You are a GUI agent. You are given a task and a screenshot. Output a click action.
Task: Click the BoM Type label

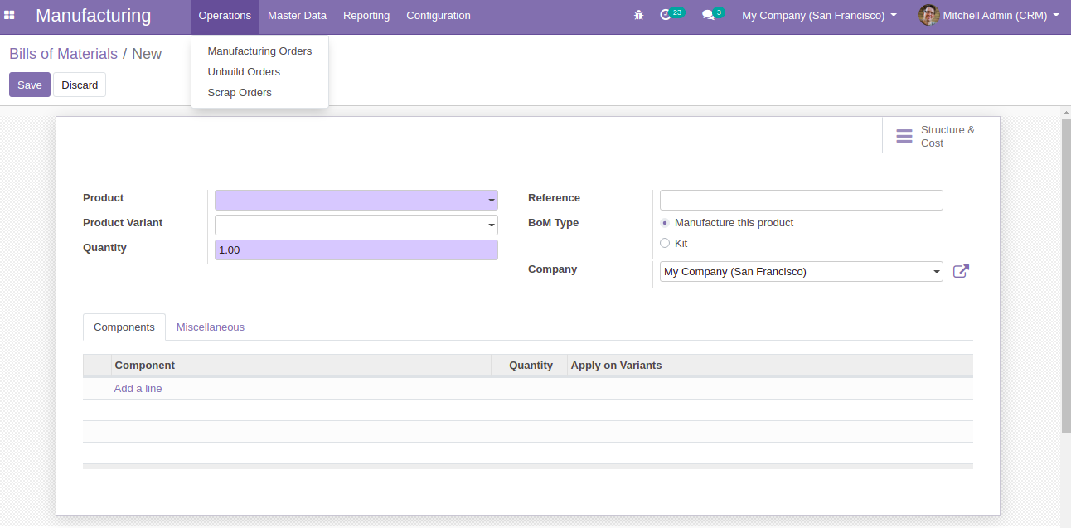[x=554, y=223]
